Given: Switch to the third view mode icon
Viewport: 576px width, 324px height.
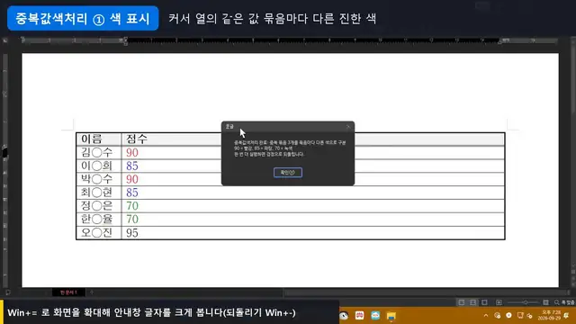Looking at the screenshot, I should (x=484, y=302).
